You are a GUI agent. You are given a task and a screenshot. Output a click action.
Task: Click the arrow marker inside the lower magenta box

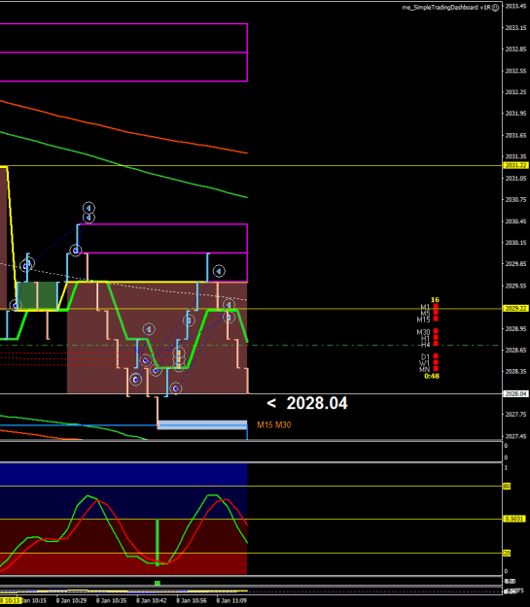pos(219,271)
